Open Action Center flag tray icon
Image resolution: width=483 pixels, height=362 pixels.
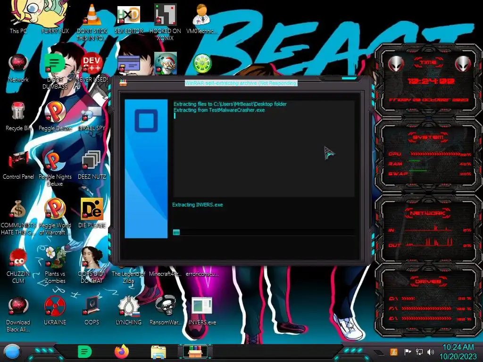(x=408, y=352)
